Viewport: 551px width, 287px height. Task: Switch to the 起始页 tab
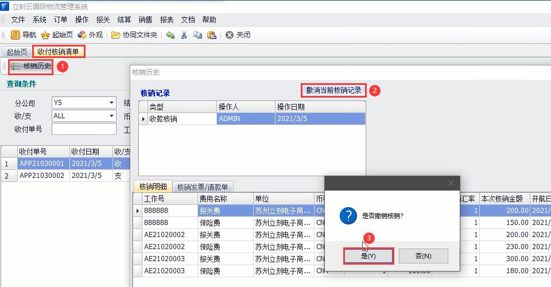coord(17,52)
